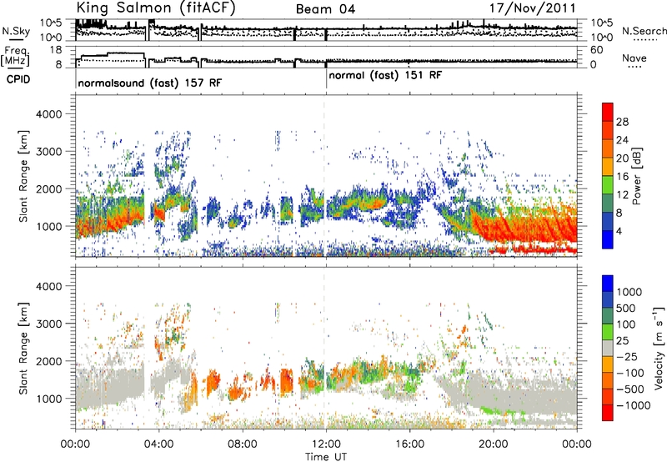Click the 20:00 time tick label
This screenshot has width=667, height=462.
(493, 444)
